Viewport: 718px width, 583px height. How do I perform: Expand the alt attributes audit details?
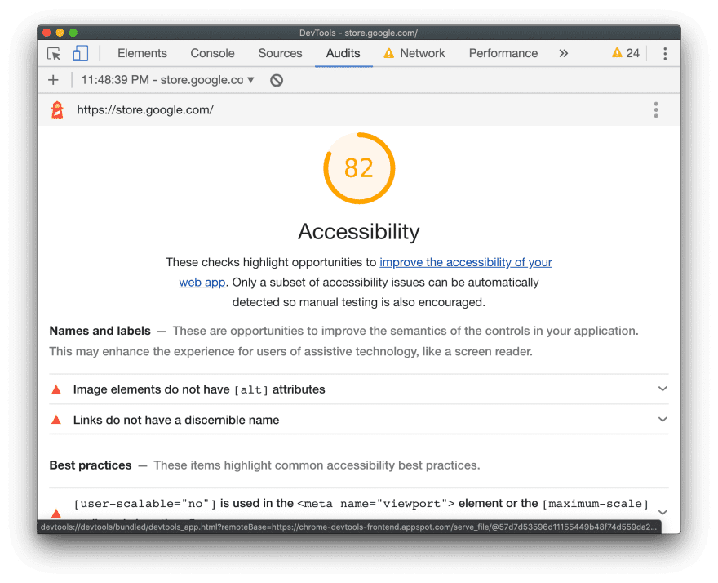(663, 389)
